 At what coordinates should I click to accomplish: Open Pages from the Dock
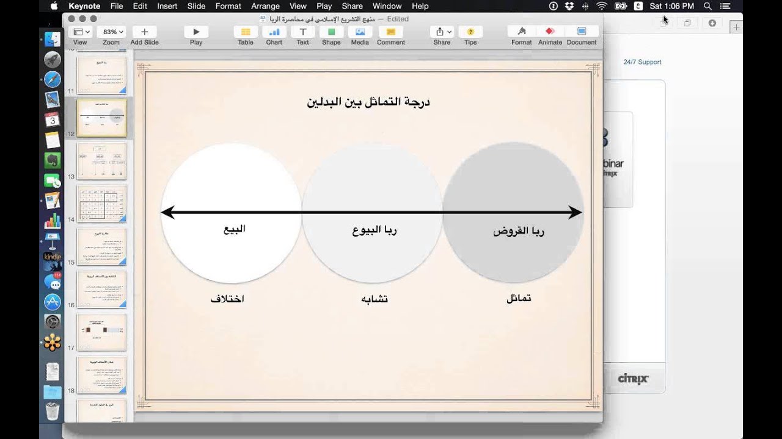tap(53, 201)
